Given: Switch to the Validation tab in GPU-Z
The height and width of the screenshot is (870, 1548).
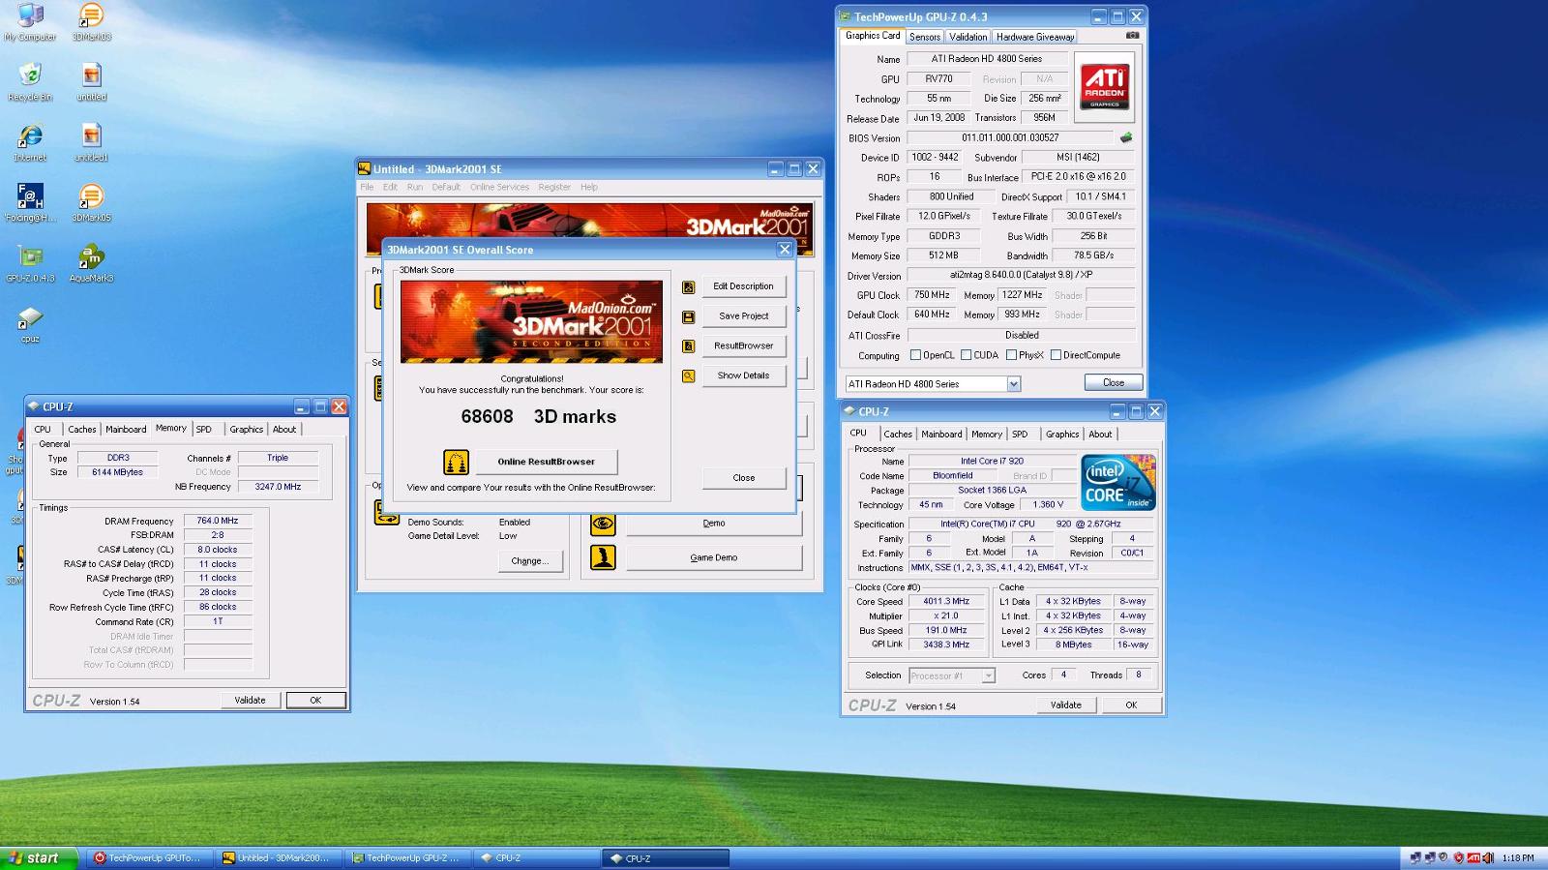Looking at the screenshot, I should click(967, 37).
